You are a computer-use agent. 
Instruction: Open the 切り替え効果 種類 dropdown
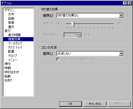121,15
